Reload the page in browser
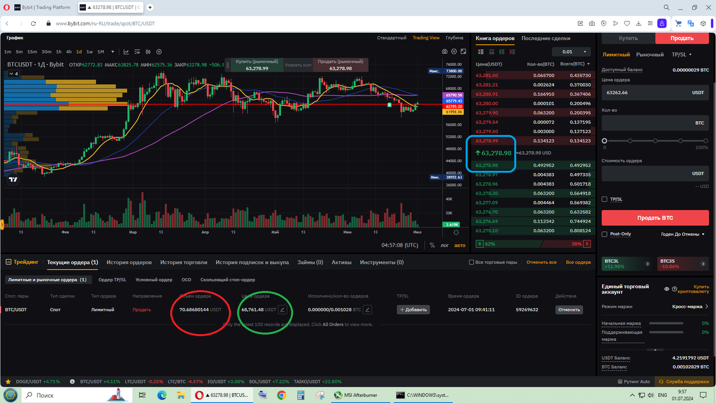Image resolution: width=716 pixels, height=403 pixels. pyautogui.click(x=35, y=23)
